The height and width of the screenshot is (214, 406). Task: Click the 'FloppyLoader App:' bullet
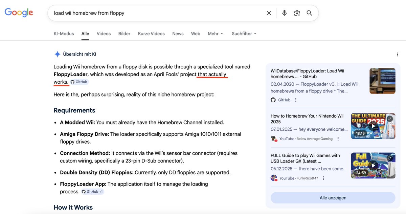point(83,184)
